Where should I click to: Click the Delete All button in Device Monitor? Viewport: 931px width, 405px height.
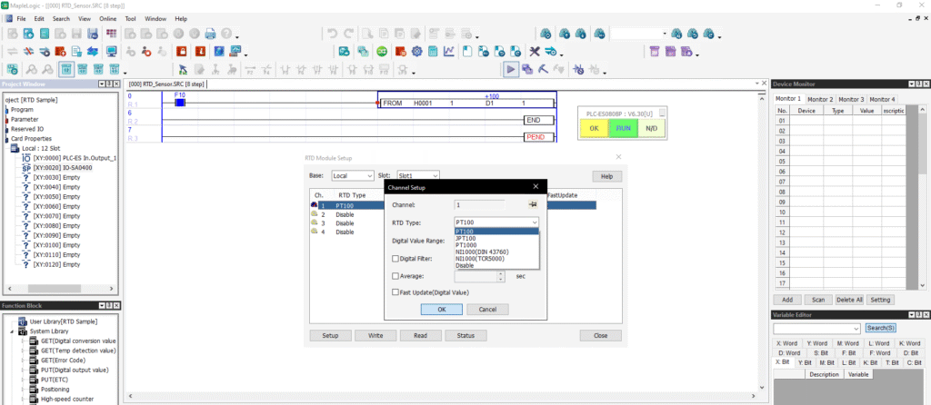tap(849, 300)
